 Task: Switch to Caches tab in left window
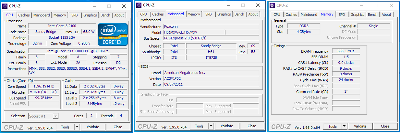point(24,15)
